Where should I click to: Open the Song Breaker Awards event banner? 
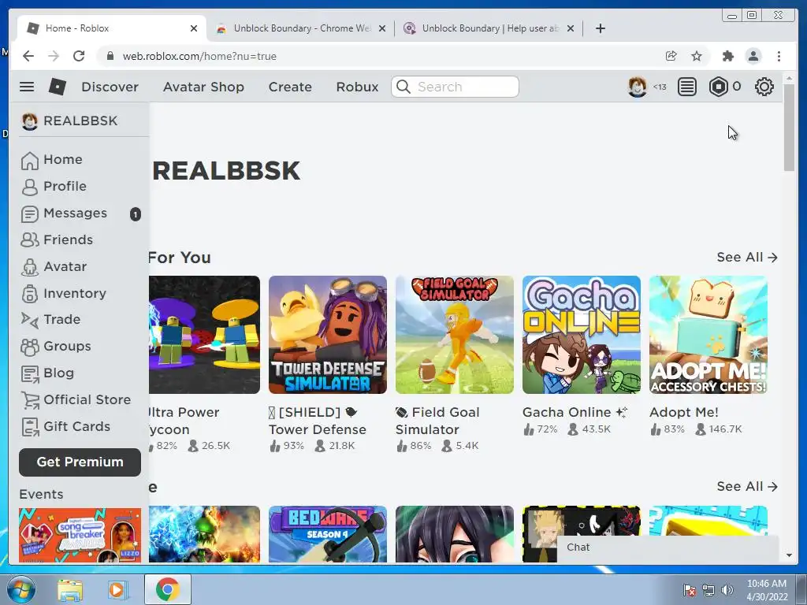click(x=80, y=536)
